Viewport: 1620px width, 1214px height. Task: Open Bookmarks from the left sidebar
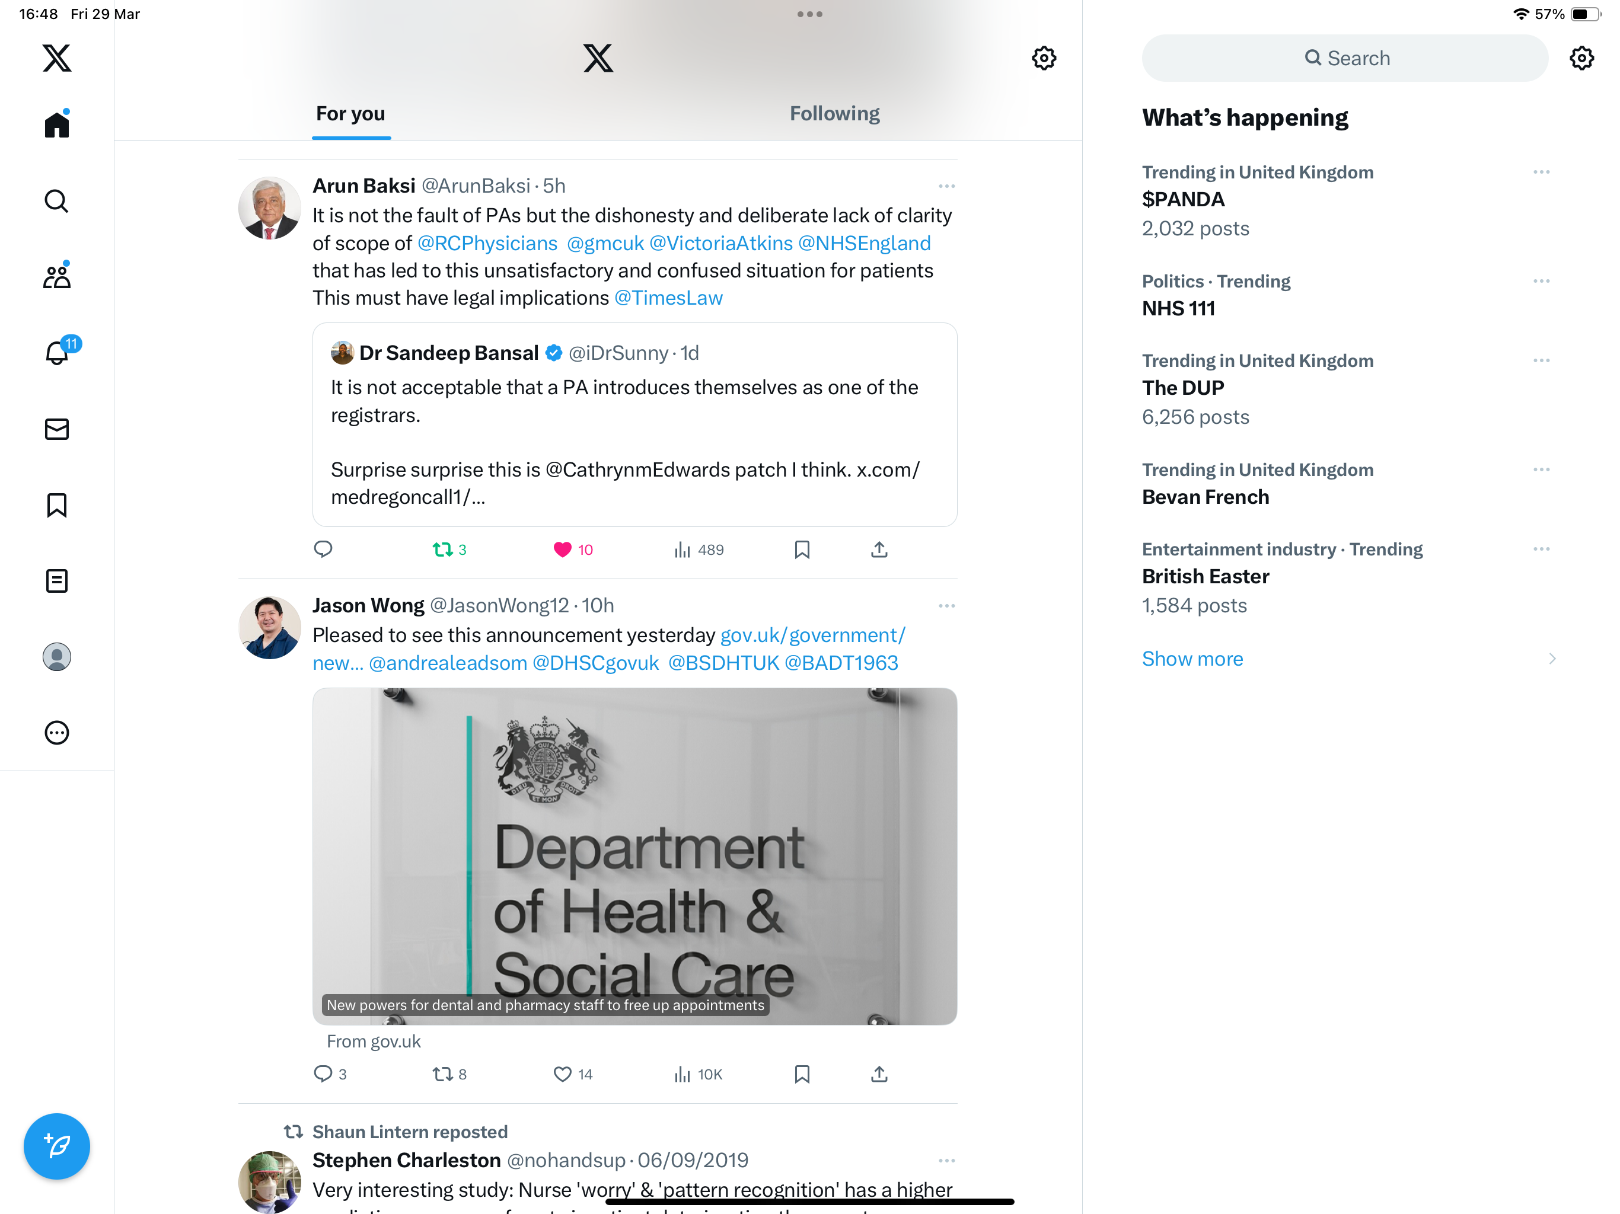click(x=57, y=505)
